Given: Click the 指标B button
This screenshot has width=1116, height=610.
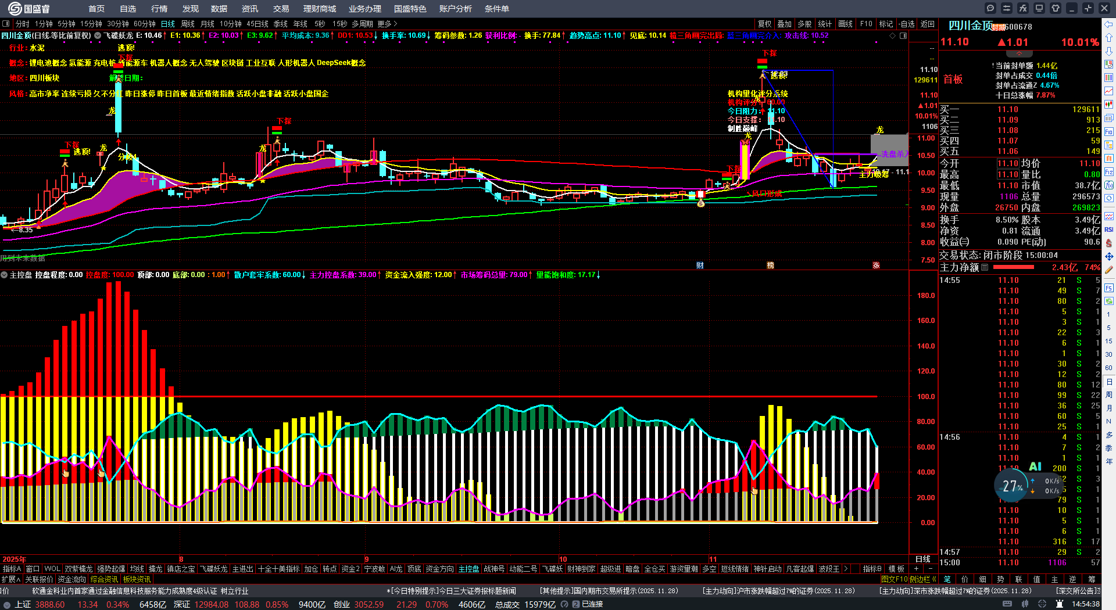Looking at the screenshot, I should pyautogui.click(x=872, y=569).
